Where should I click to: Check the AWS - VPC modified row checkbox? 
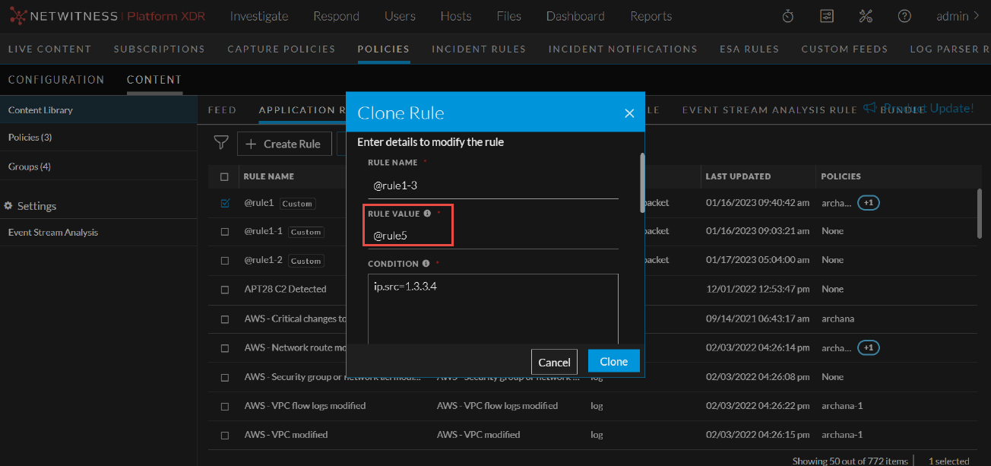(224, 435)
